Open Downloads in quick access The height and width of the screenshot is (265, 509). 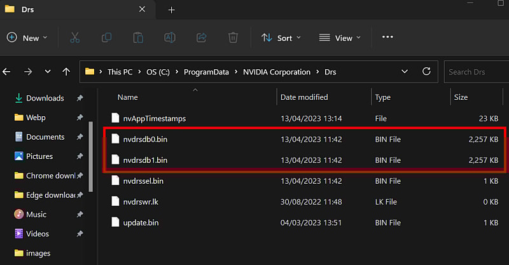click(45, 98)
